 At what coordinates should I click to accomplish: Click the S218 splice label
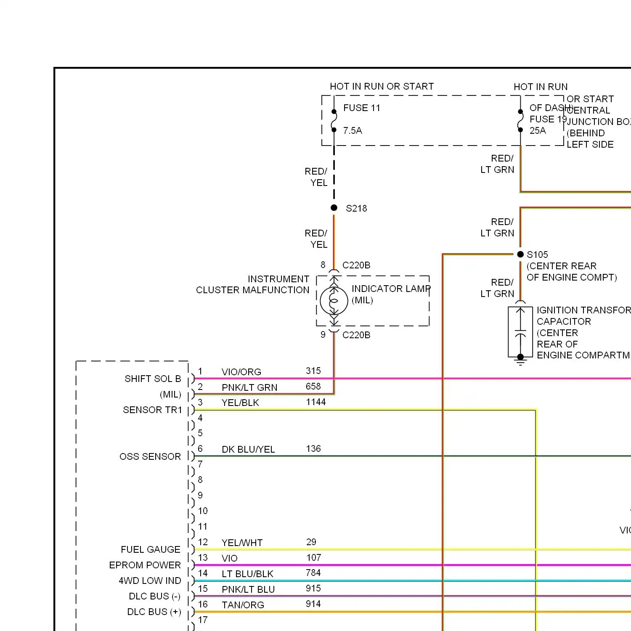pos(356,209)
